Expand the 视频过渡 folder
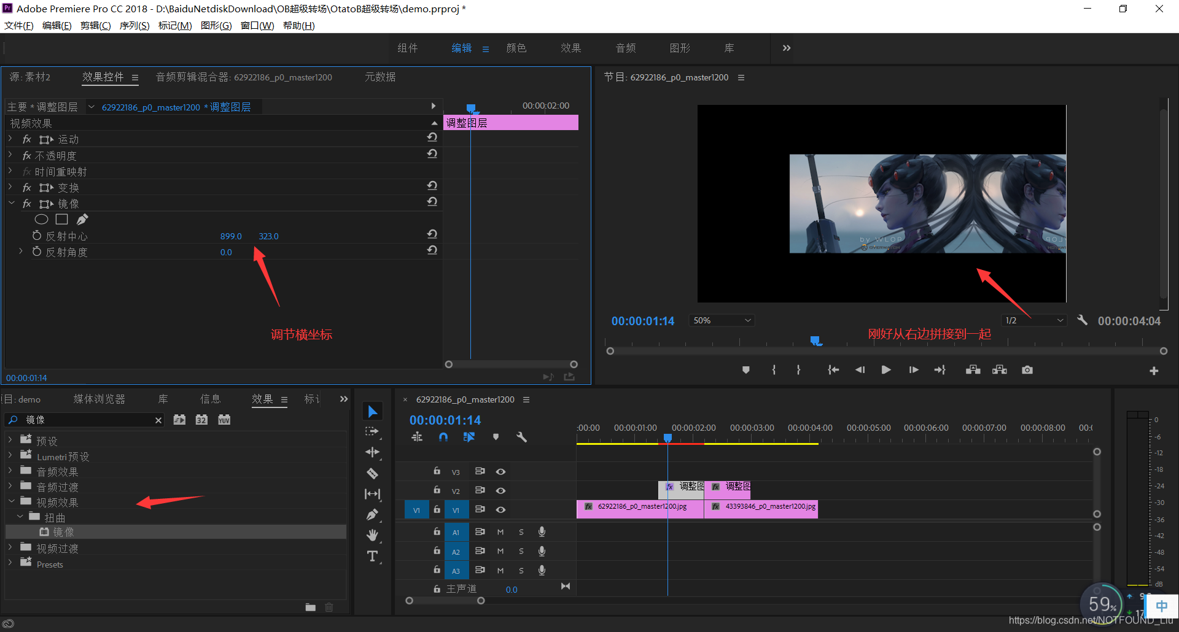 10,547
